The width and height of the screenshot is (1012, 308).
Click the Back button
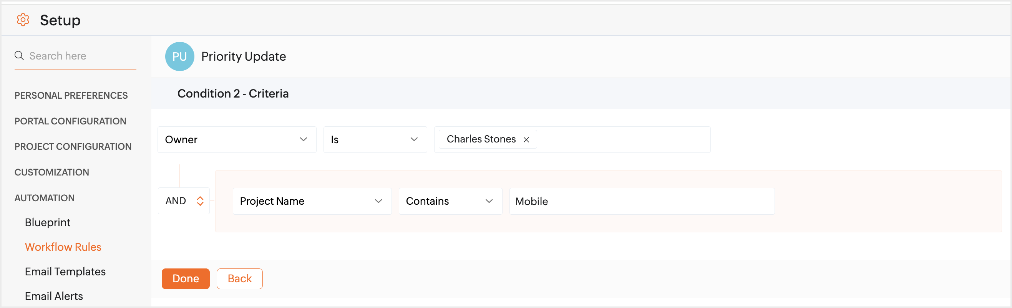[x=239, y=278]
